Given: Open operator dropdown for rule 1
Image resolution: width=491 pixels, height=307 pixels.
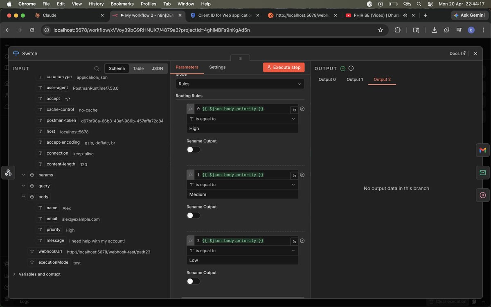Looking at the screenshot, I should pyautogui.click(x=242, y=185).
